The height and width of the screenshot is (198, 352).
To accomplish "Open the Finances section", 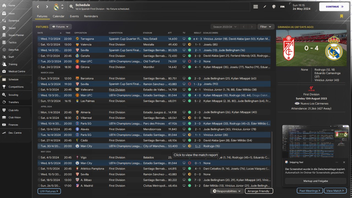I will [16, 125].
